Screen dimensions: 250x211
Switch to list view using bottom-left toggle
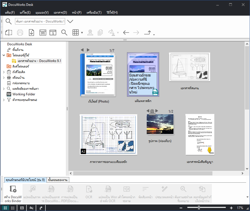13,208
